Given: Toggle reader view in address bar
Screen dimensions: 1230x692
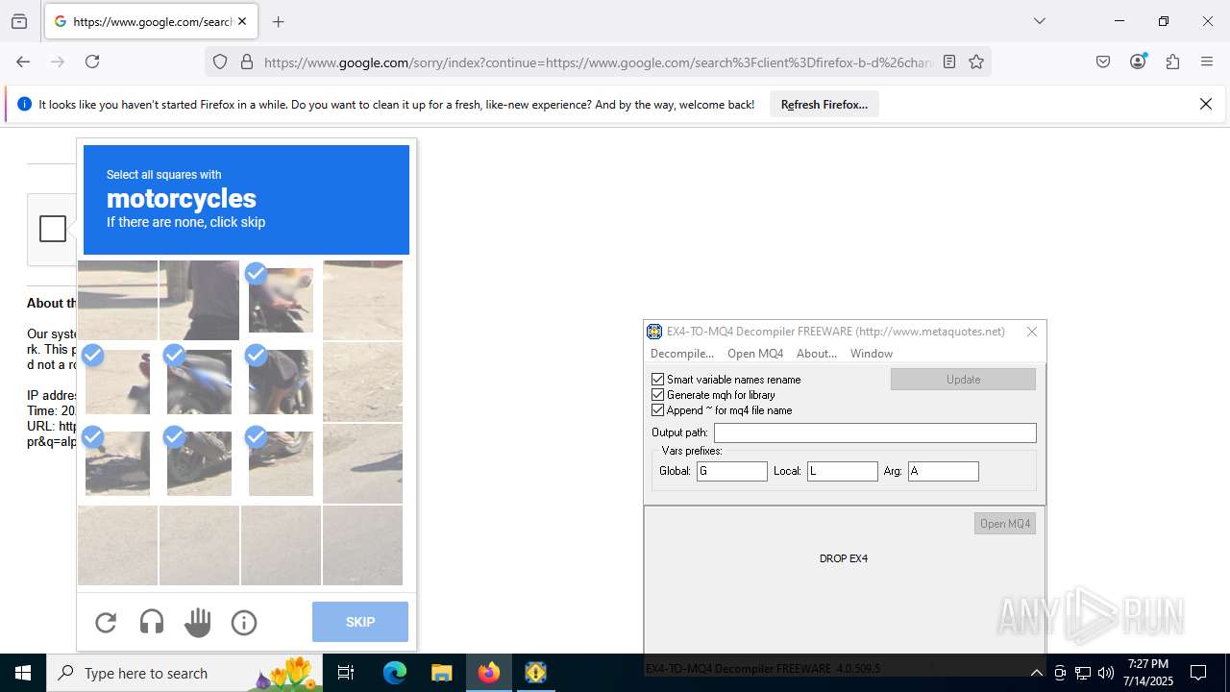Looking at the screenshot, I should tap(949, 62).
